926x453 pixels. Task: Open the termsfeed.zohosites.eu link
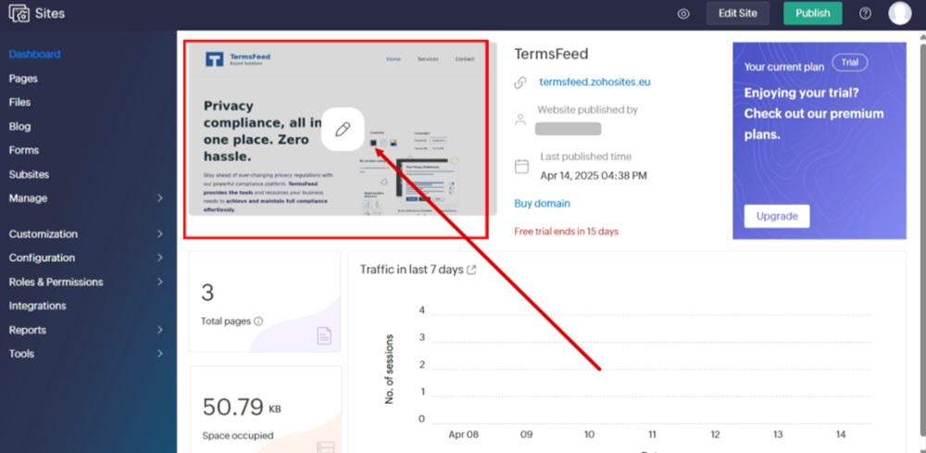click(x=594, y=82)
